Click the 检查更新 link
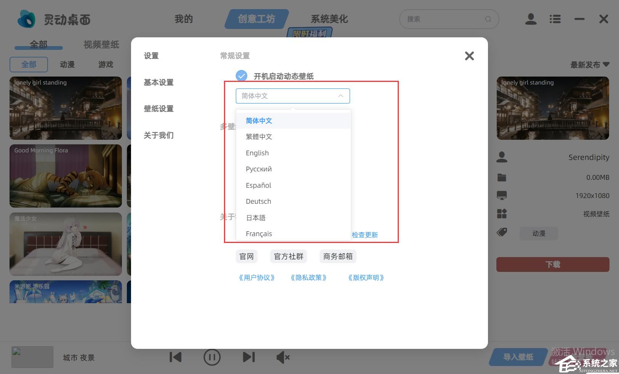The height and width of the screenshot is (374, 619). [x=365, y=235]
